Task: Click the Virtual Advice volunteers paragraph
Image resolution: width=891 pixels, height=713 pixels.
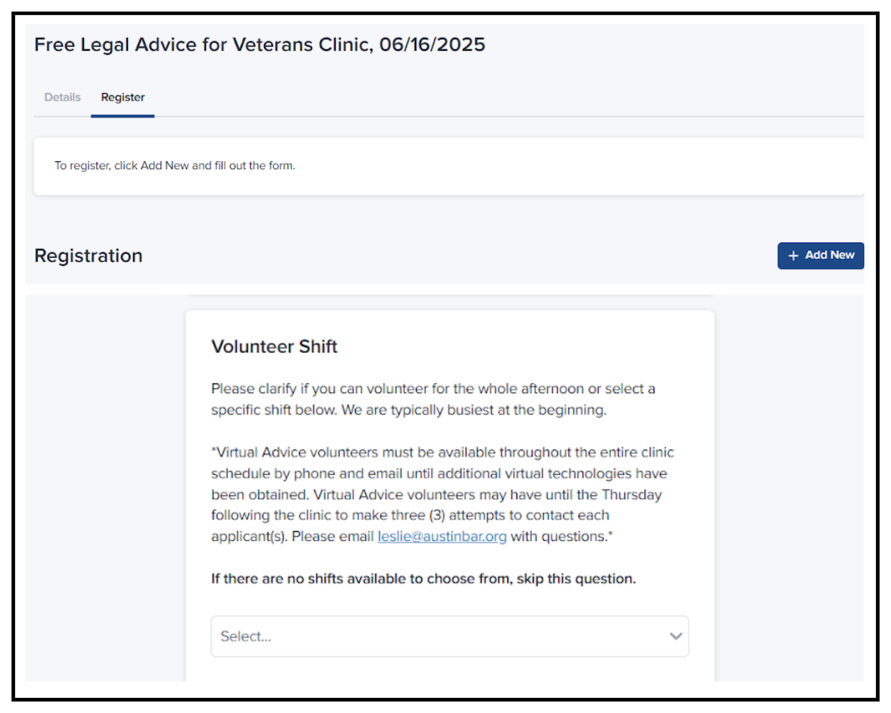Action: tap(442, 473)
